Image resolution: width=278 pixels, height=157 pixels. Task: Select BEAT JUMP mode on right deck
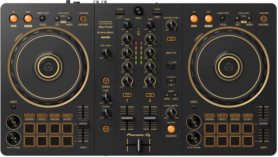tap(235, 116)
